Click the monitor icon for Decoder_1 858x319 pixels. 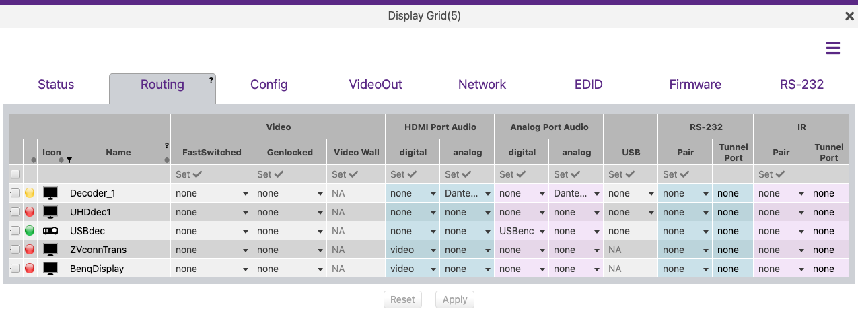[x=50, y=193]
